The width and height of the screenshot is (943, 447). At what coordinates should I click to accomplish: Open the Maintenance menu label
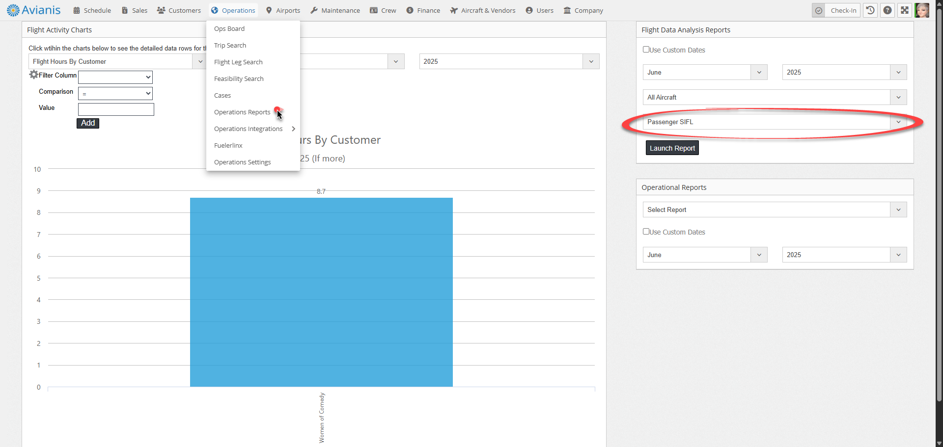(340, 10)
